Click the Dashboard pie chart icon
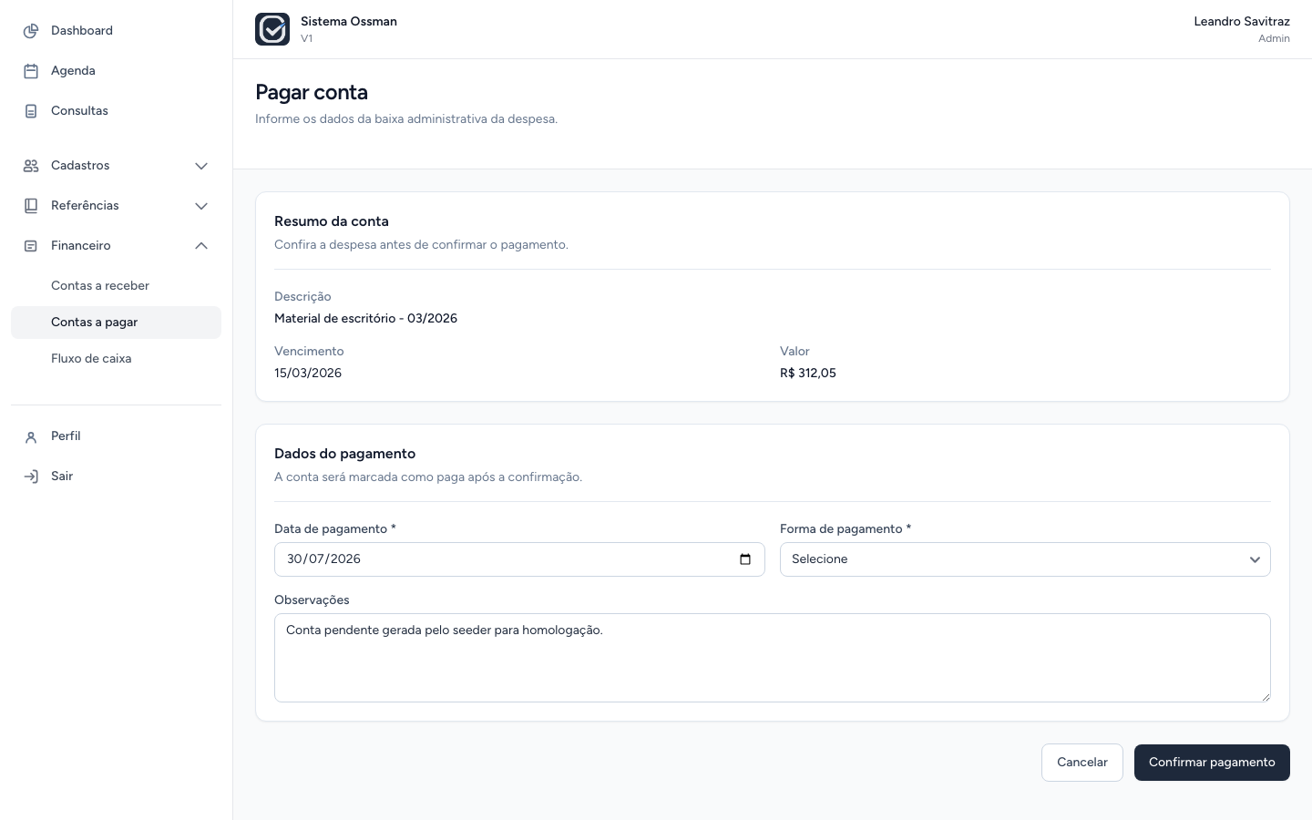The image size is (1312, 820). pos(31,31)
